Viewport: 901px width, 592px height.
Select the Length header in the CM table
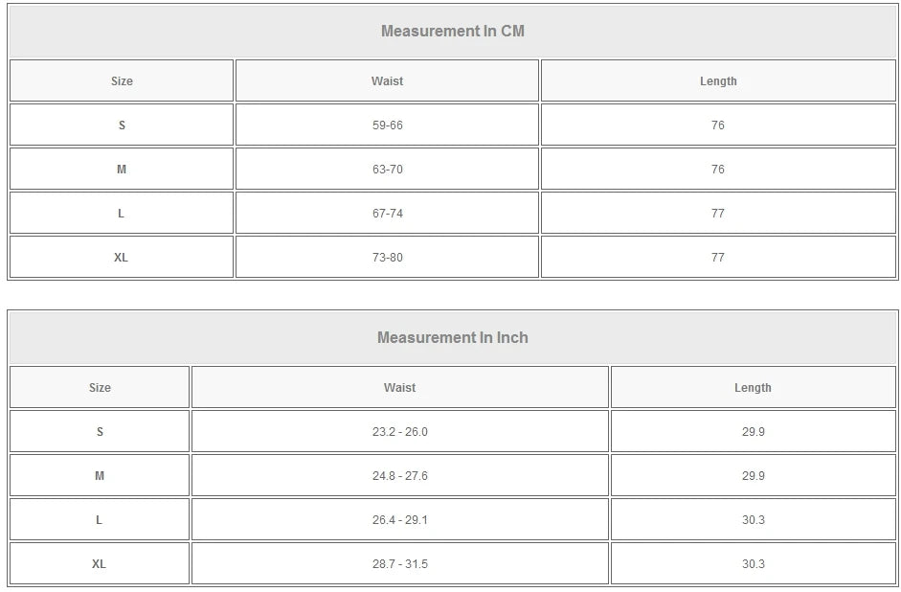click(718, 81)
